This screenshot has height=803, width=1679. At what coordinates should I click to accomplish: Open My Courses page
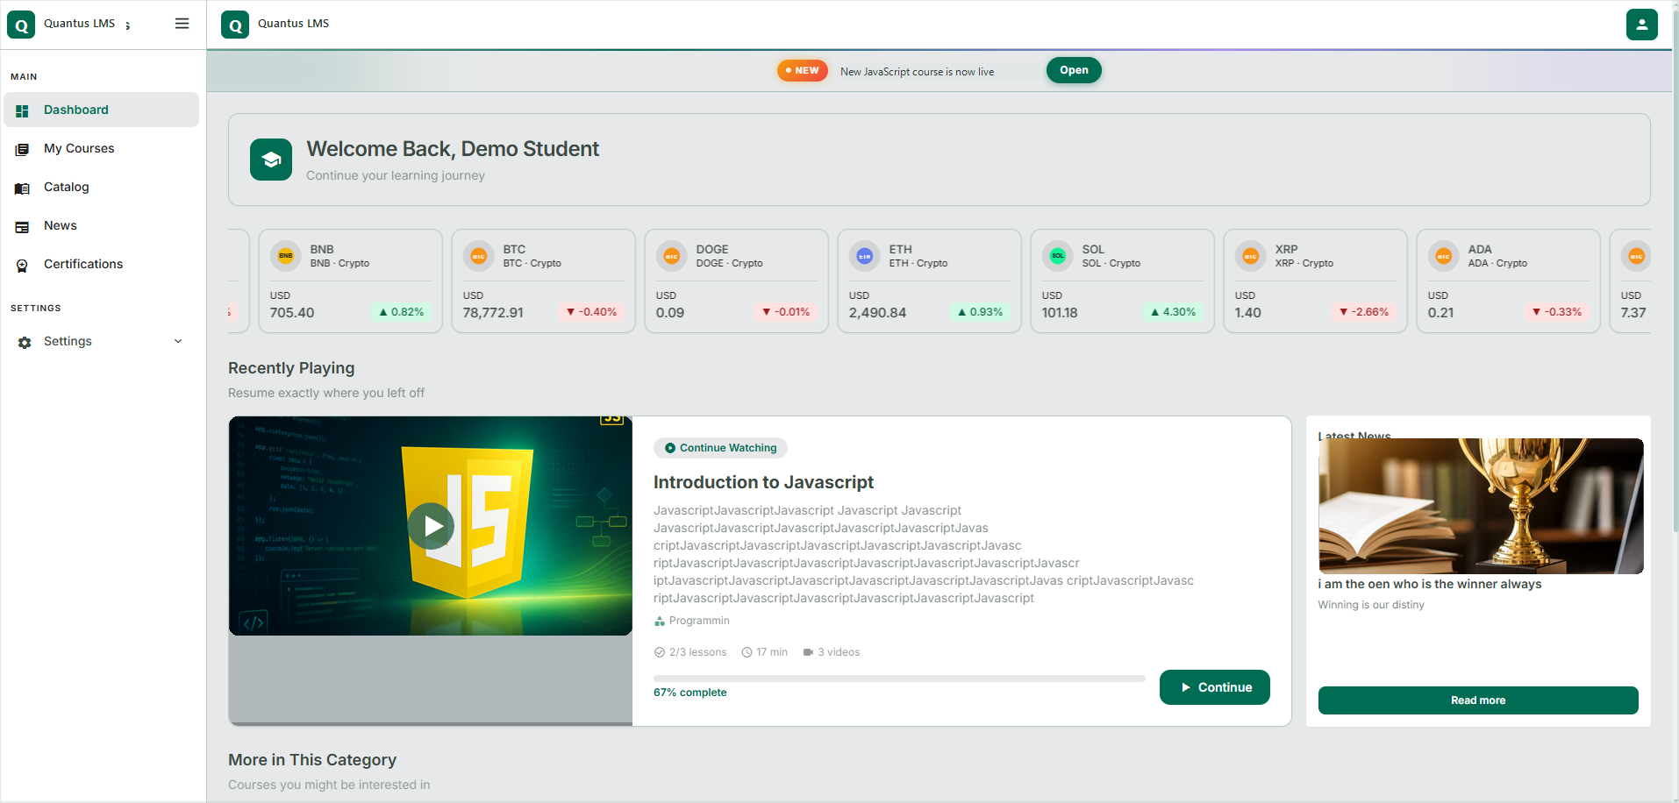102,148
